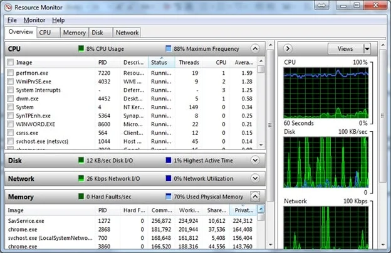The height and width of the screenshot is (253, 391).
Task: Switch to the Disk tab
Action: click(100, 33)
